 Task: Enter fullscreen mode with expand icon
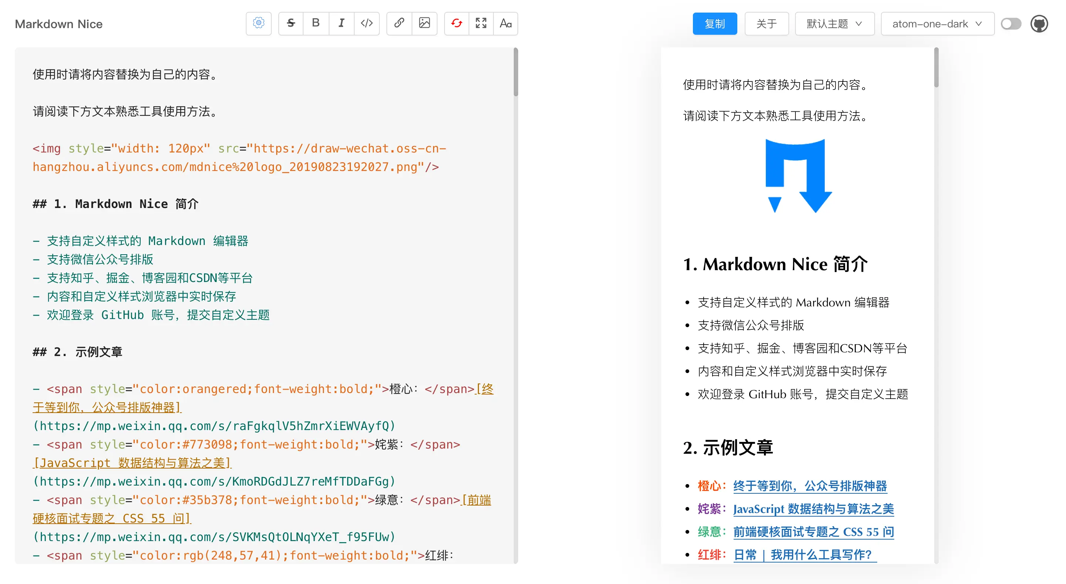click(x=481, y=23)
